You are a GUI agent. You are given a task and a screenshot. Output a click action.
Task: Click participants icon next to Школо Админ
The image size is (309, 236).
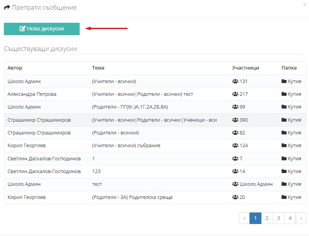pos(235,184)
